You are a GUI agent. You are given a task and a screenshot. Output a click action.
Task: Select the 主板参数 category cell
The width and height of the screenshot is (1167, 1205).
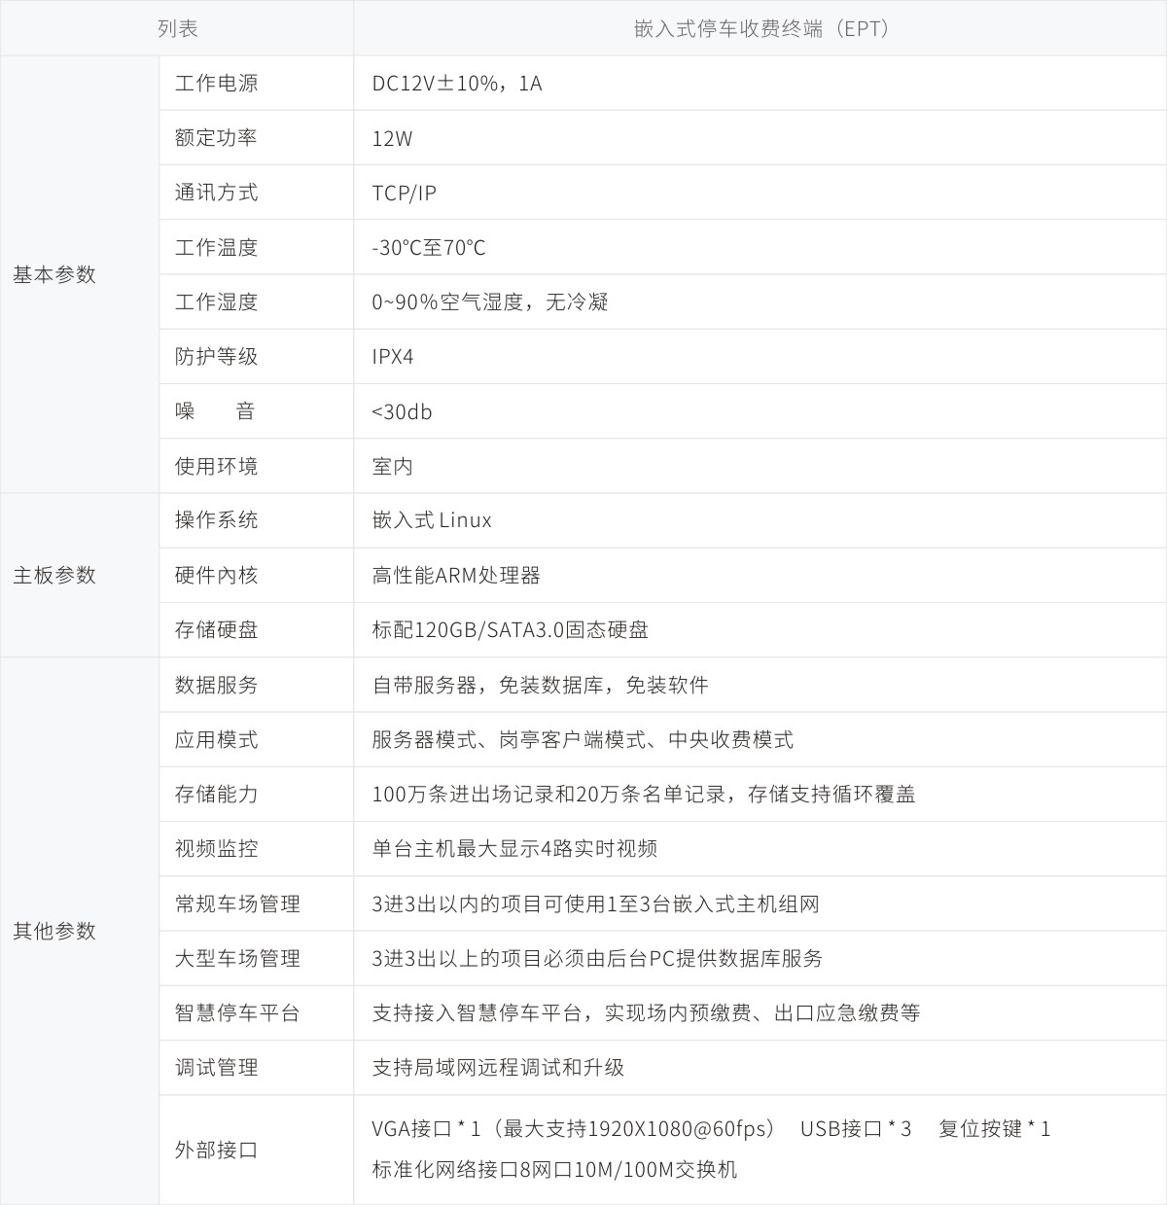[x=54, y=576]
